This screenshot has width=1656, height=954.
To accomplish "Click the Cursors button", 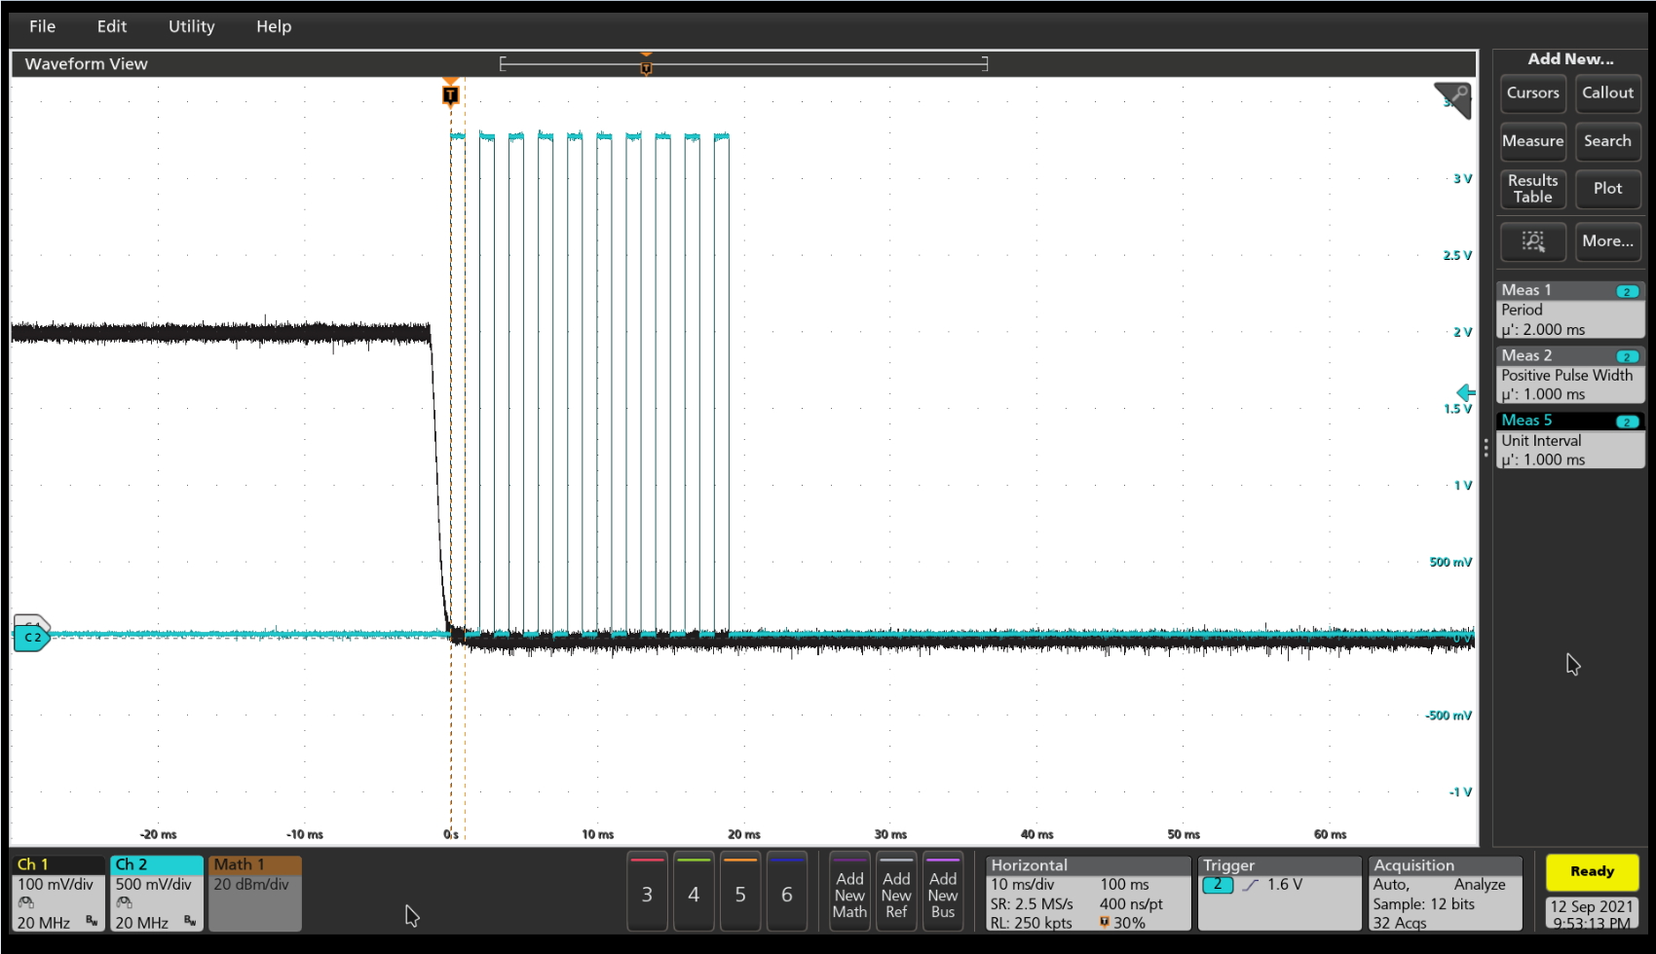I will [1532, 93].
